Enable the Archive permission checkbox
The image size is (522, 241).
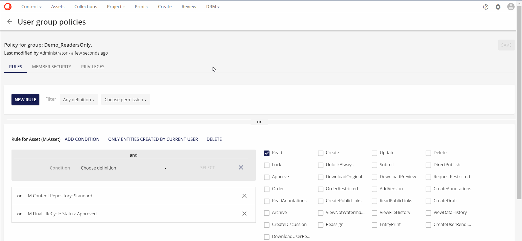[x=267, y=213]
